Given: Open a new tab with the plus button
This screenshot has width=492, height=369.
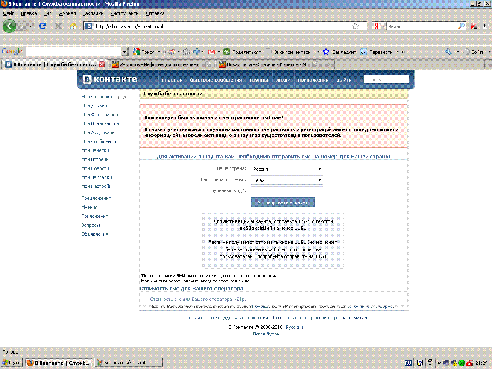Looking at the screenshot, I should [x=328, y=64].
